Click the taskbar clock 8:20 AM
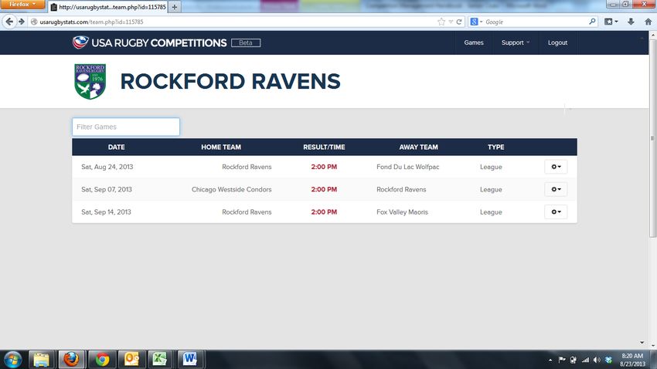657x369 pixels. 632,360
